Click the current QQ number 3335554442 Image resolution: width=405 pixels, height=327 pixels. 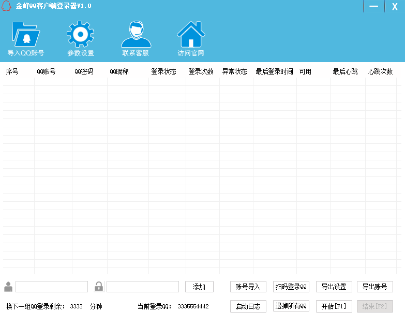[x=193, y=306]
